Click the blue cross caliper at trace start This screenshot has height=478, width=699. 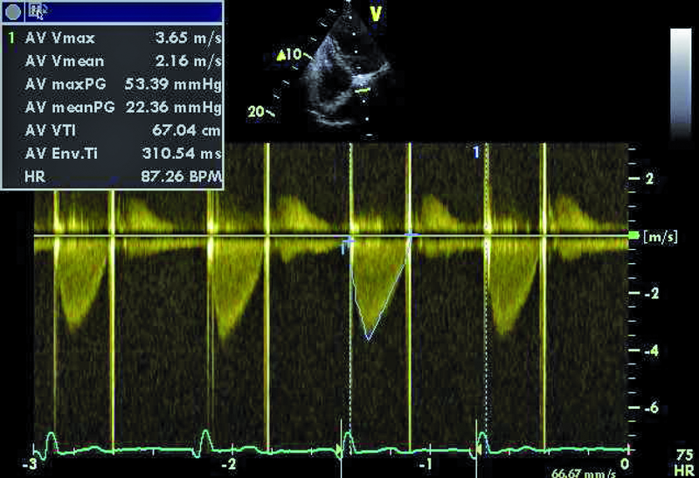(349, 238)
